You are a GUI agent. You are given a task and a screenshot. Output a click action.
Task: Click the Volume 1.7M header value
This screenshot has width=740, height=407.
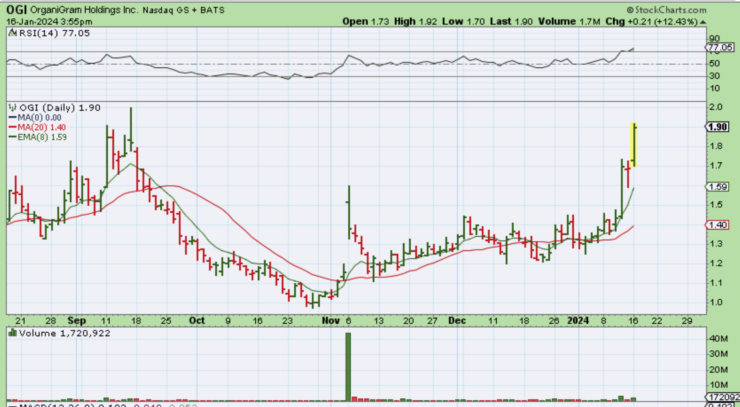(569, 22)
